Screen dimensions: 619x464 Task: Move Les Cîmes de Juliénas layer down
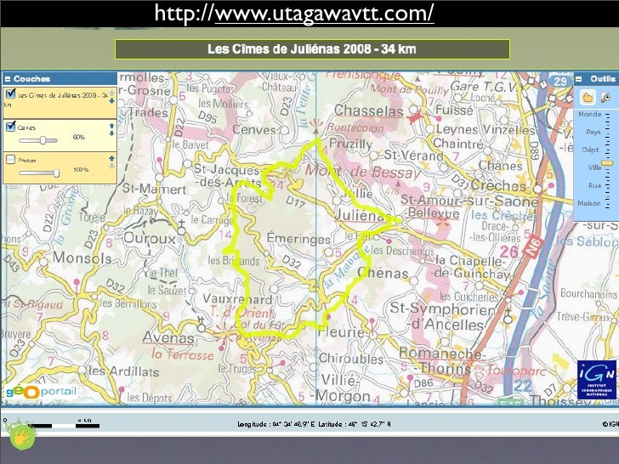pos(111,101)
